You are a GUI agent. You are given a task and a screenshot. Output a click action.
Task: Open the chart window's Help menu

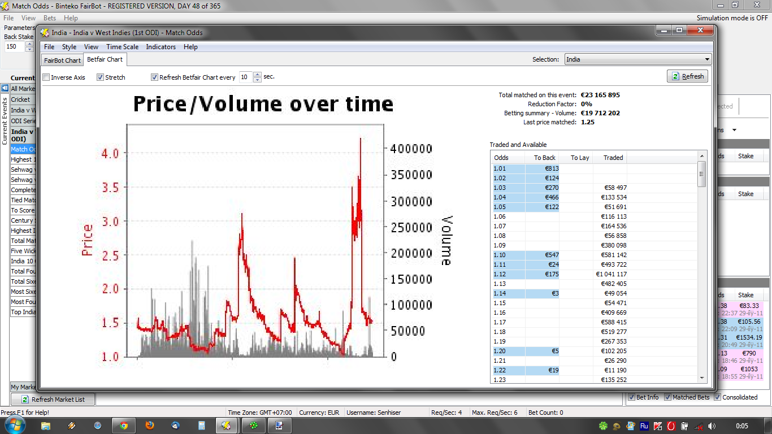(190, 47)
